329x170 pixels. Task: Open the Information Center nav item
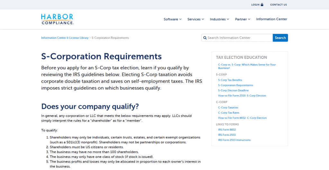click(271, 19)
